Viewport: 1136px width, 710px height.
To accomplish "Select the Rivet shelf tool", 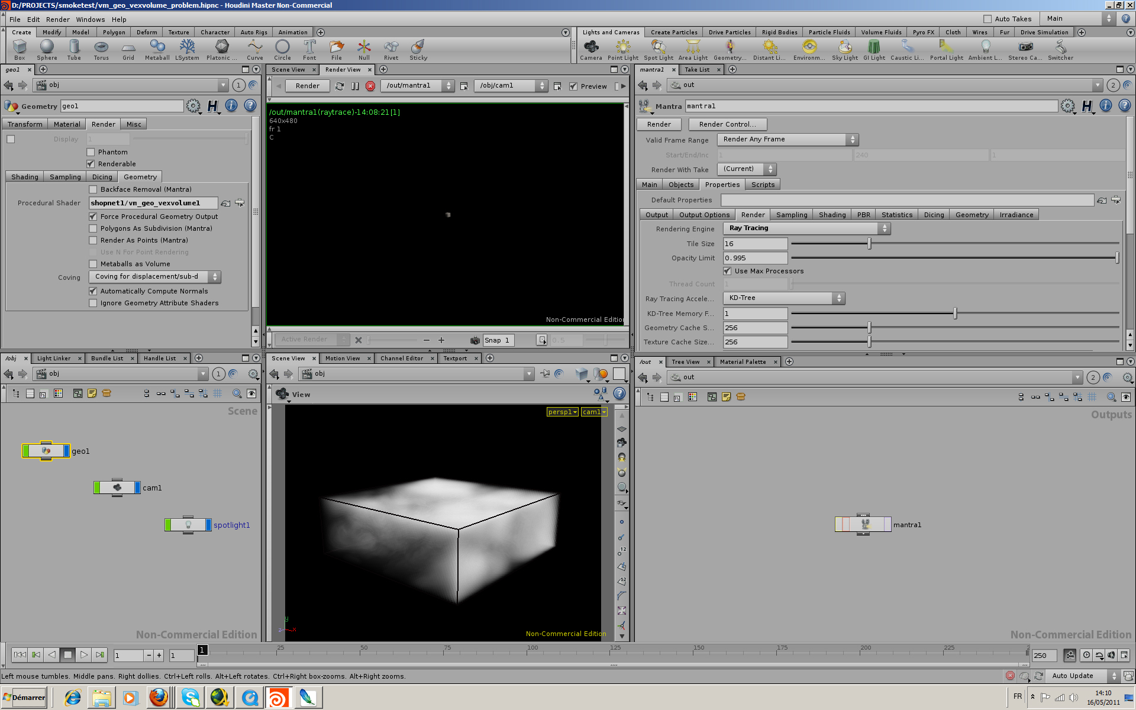I will click(x=390, y=50).
